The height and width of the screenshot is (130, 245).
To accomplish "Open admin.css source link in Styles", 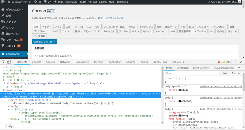I will click(221, 86).
